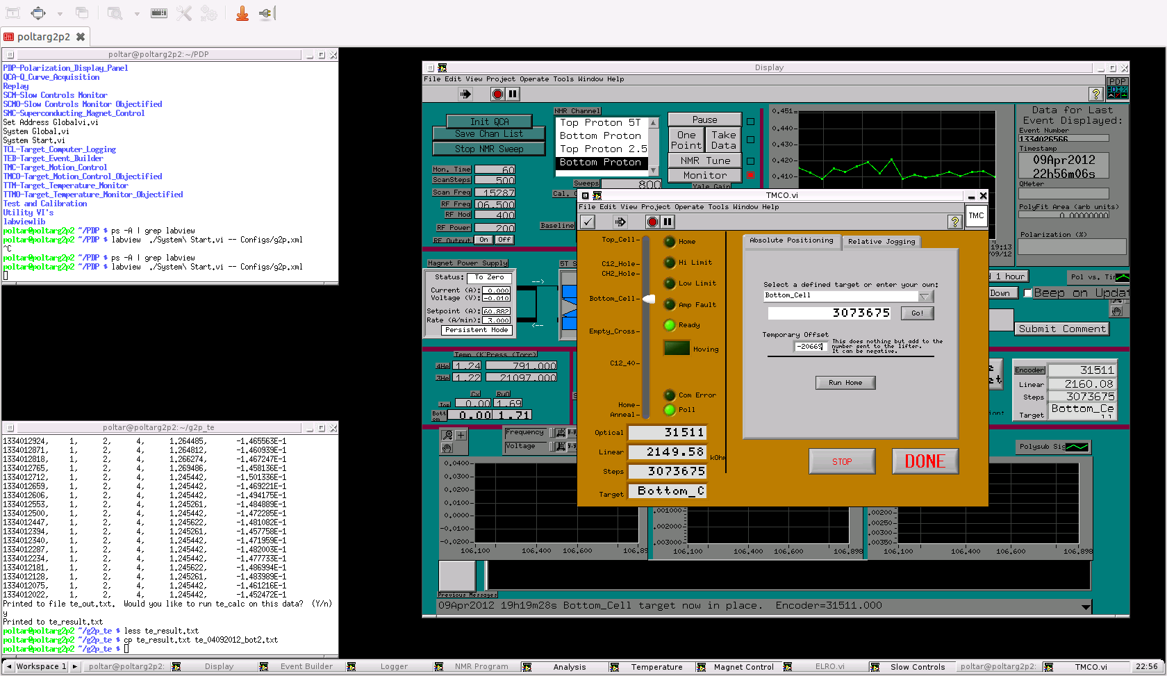The width and height of the screenshot is (1167, 676).
Task: Click the scaled mode magnifier icon in top toolbar
Action: [x=115, y=13]
